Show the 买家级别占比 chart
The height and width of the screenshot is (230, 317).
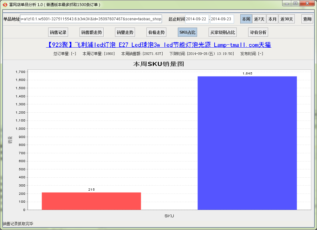coord(223,32)
